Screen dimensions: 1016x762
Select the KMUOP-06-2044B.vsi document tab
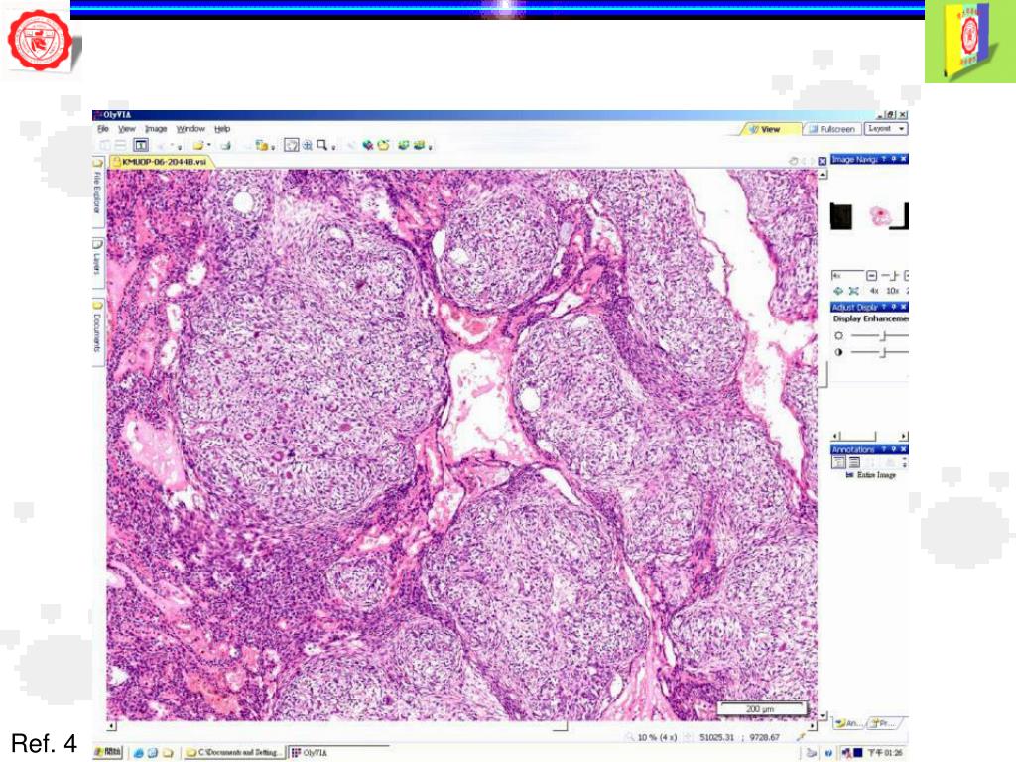(x=164, y=162)
